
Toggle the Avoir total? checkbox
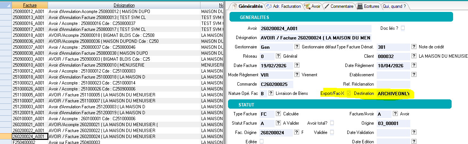click(332, 123)
